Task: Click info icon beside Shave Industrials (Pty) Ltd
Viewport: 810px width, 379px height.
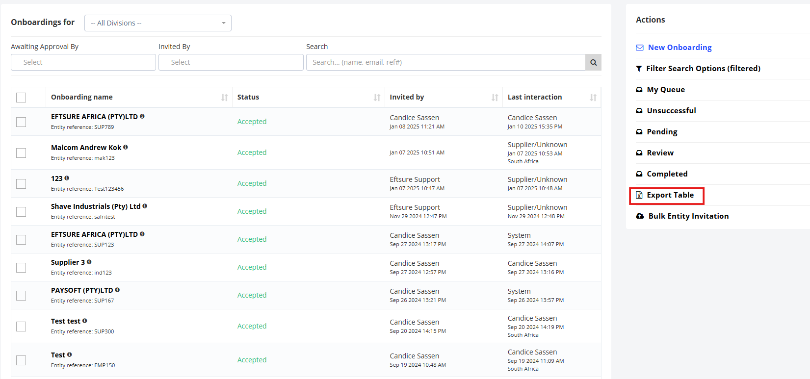Action: (x=145, y=206)
